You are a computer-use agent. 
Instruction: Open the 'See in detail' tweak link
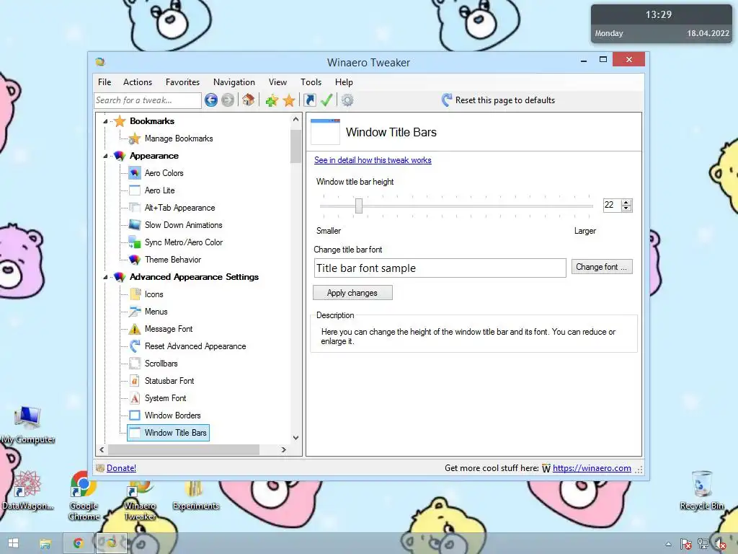pos(373,160)
